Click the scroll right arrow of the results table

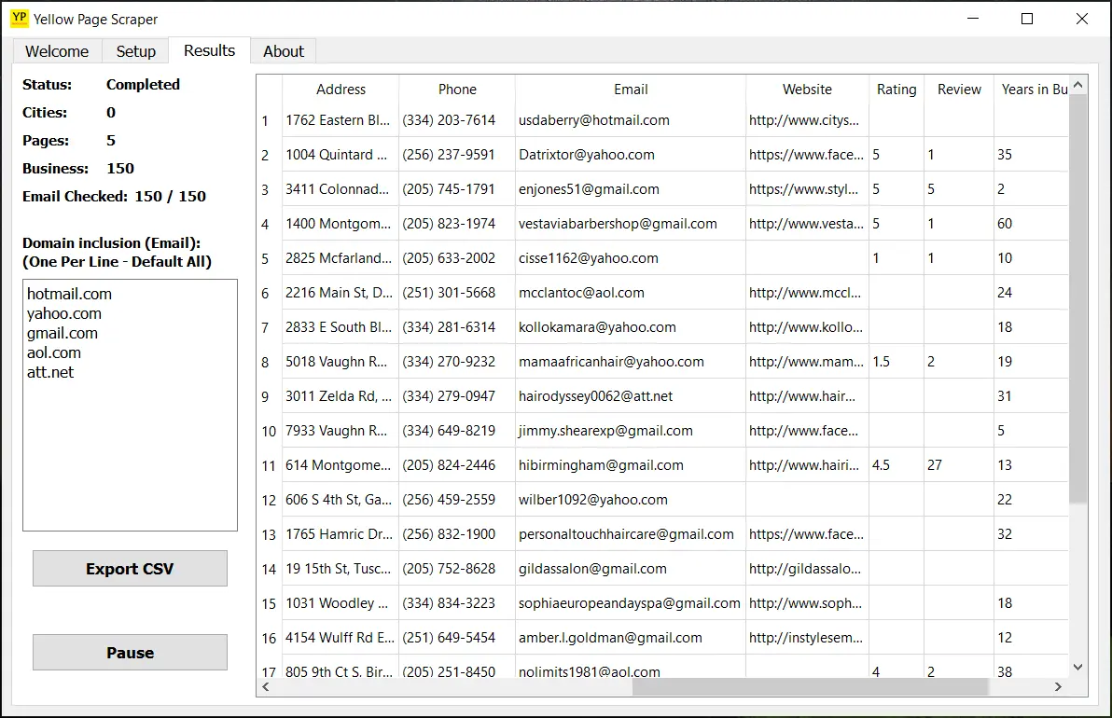coord(1058,687)
